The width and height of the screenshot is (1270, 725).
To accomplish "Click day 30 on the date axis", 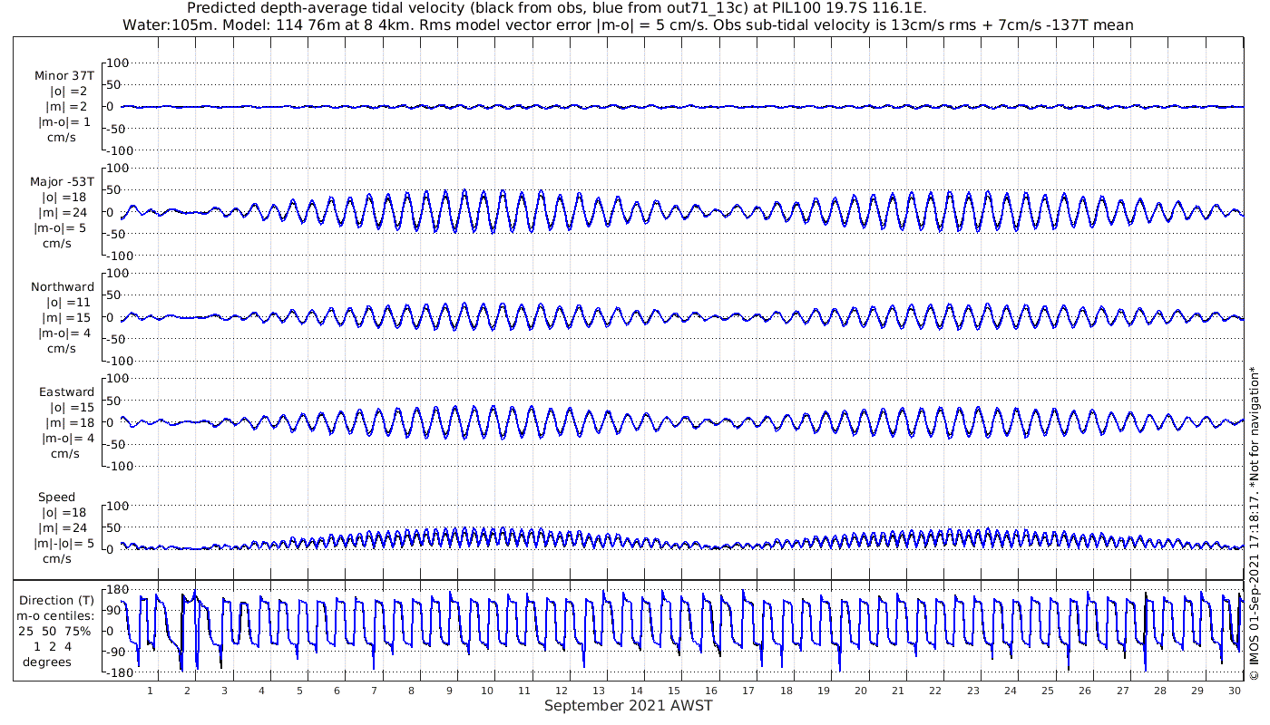I will pos(1236,691).
